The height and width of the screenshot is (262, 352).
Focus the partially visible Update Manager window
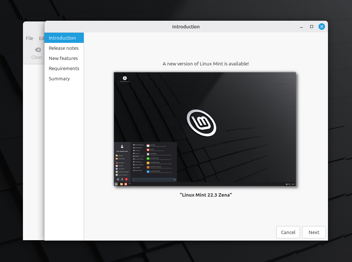[x=33, y=145]
